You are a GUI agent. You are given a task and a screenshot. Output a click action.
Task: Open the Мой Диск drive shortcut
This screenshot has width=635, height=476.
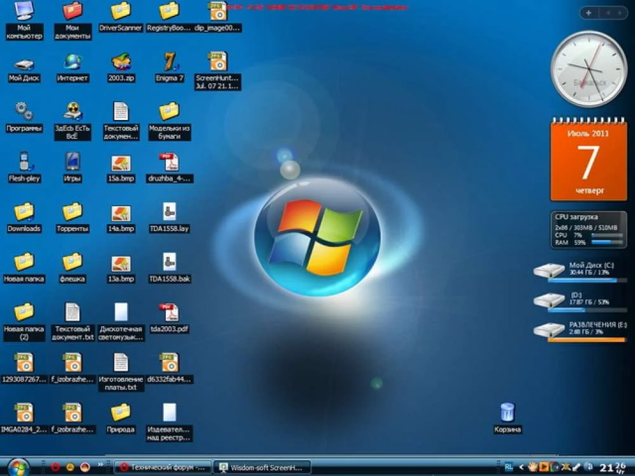[24, 70]
